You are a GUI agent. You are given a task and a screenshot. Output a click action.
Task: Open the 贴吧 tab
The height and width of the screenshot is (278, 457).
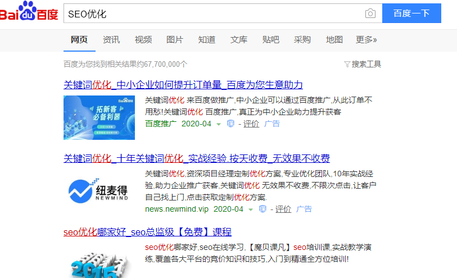(x=270, y=39)
